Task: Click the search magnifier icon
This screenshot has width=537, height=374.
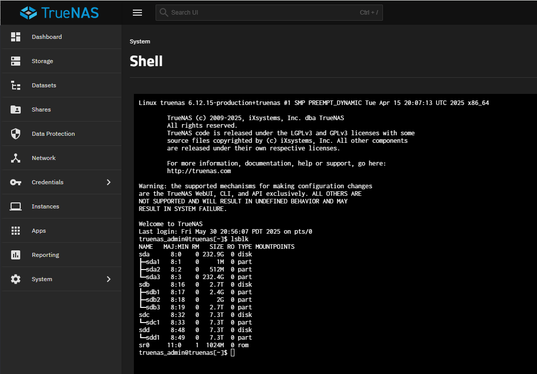Action: [164, 13]
